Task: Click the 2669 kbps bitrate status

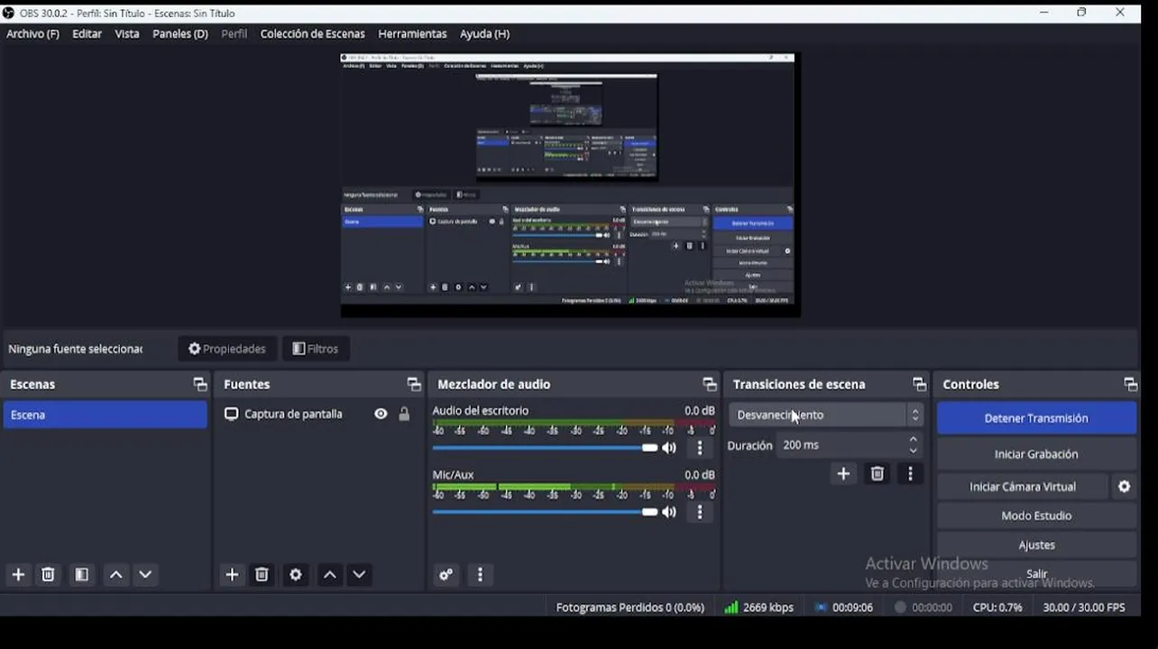Action: (758, 608)
